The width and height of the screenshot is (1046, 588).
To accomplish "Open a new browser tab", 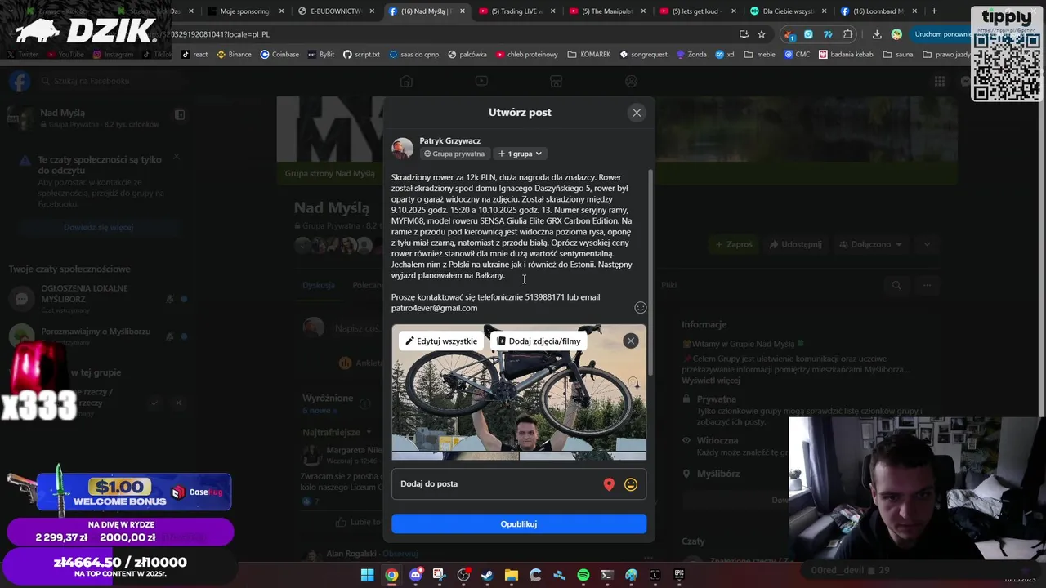I will pyautogui.click(x=934, y=11).
